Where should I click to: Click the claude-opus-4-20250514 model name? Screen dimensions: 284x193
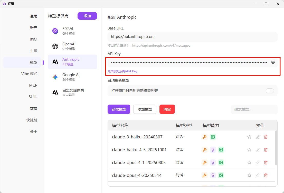(x=137, y=175)
